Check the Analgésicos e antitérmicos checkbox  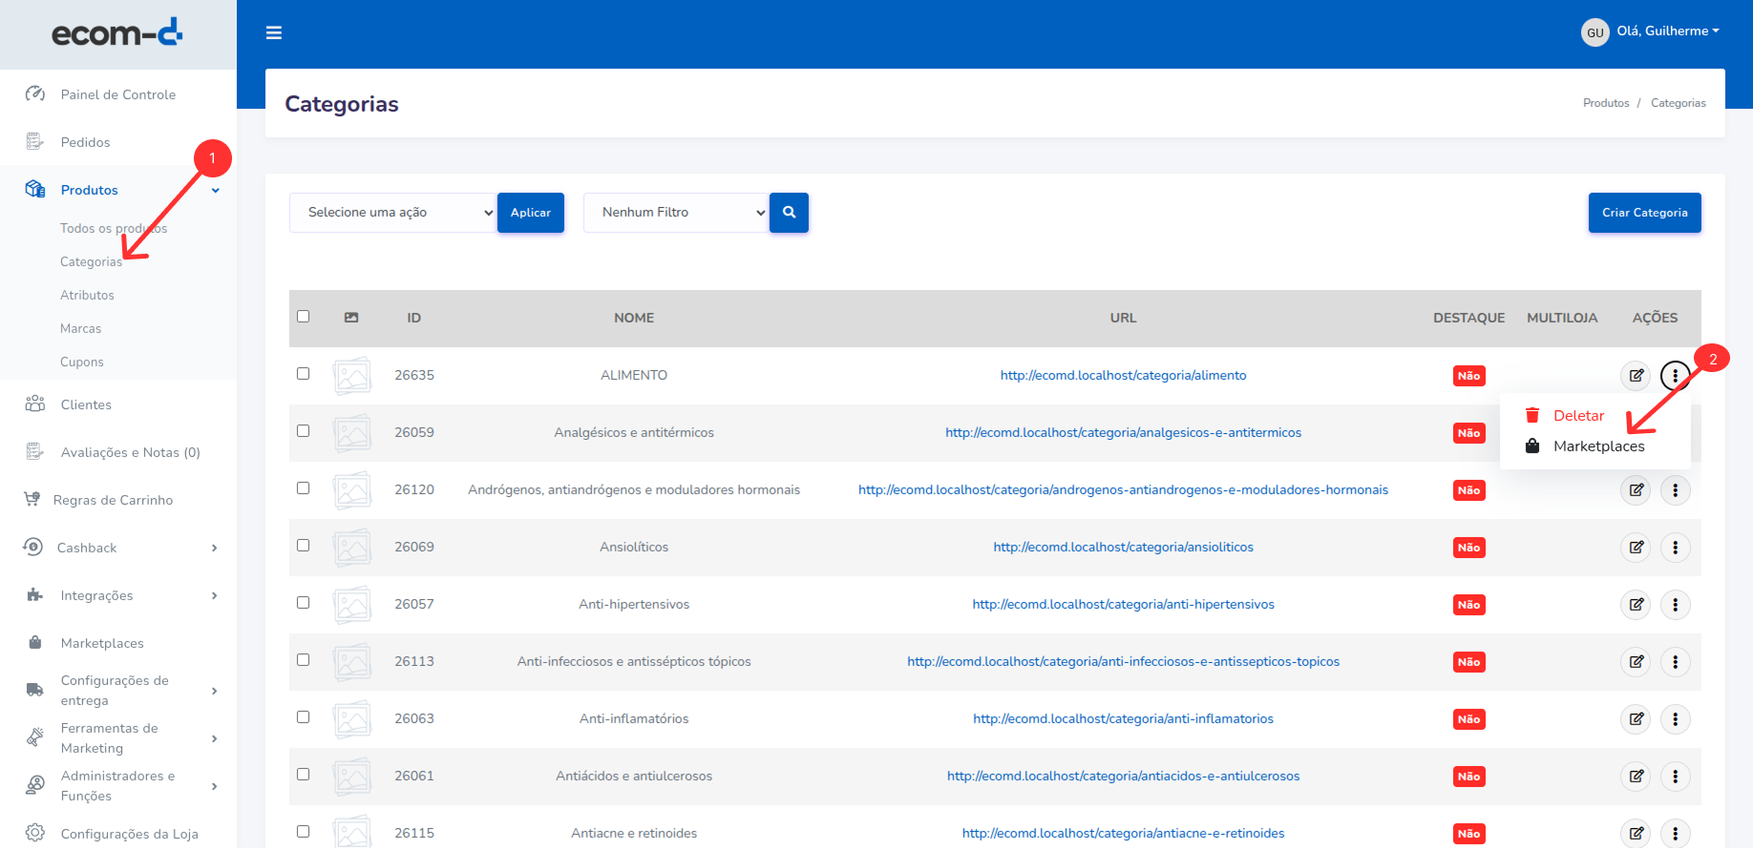pyautogui.click(x=303, y=431)
